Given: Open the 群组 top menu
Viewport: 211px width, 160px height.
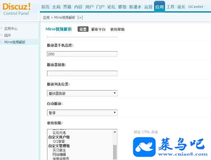Looking at the screenshot, I should (122, 7).
